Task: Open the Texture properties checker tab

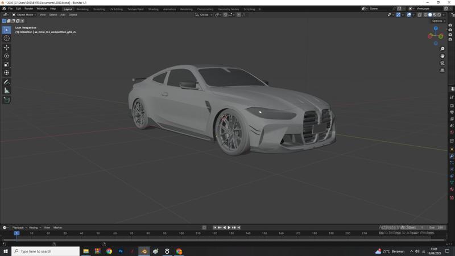Action: tap(452, 197)
